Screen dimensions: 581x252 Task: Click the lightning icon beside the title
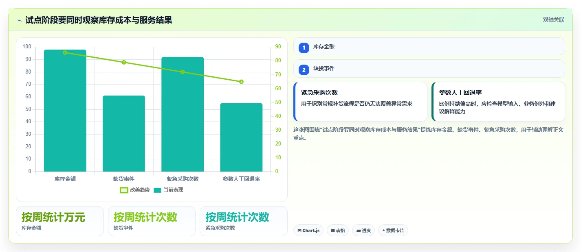[x=19, y=20]
